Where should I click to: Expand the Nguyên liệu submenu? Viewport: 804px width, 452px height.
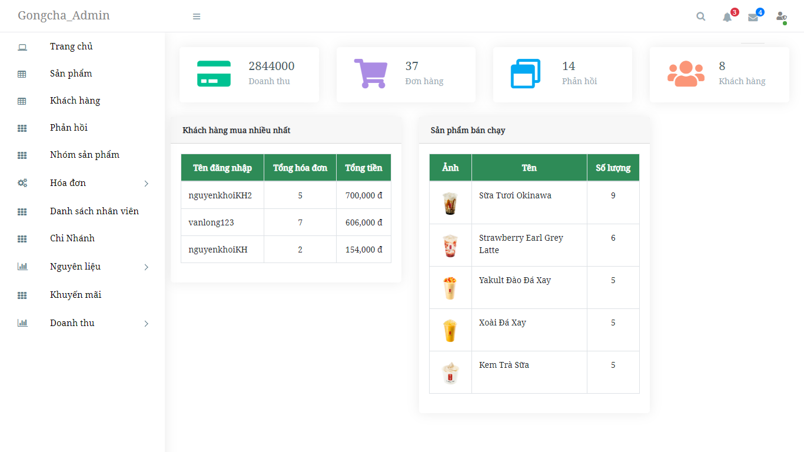[x=146, y=267]
